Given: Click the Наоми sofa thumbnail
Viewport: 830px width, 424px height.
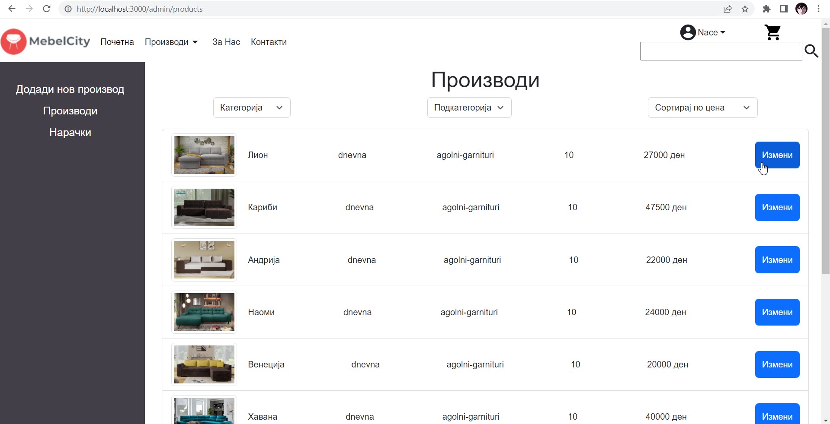Looking at the screenshot, I should click(x=204, y=312).
